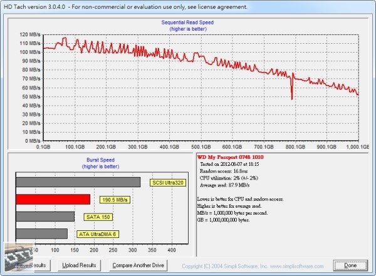Click the SATA 150 label
Screen dimensions: 376x276
[98, 217]
